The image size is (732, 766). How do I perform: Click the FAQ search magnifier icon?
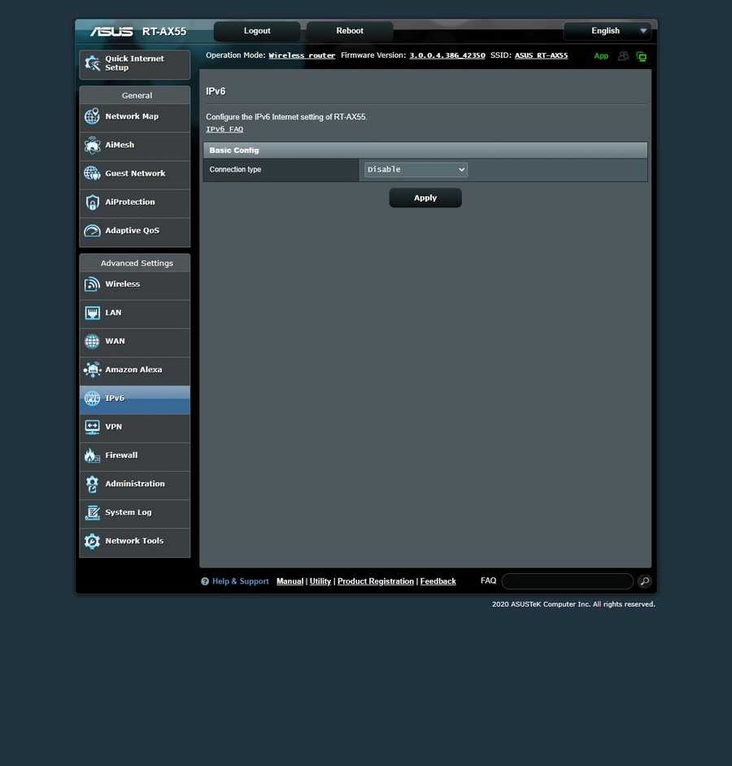644,581
